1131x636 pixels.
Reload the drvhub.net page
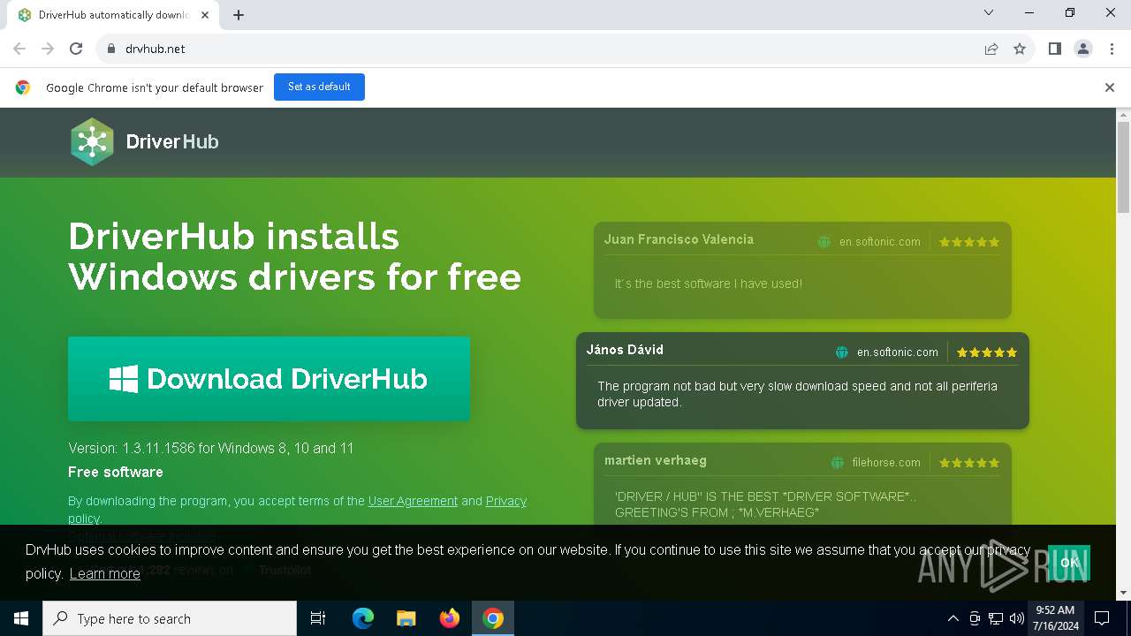point(76,49)
